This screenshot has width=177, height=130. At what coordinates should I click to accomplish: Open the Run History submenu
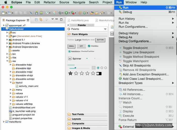point(145,19)
